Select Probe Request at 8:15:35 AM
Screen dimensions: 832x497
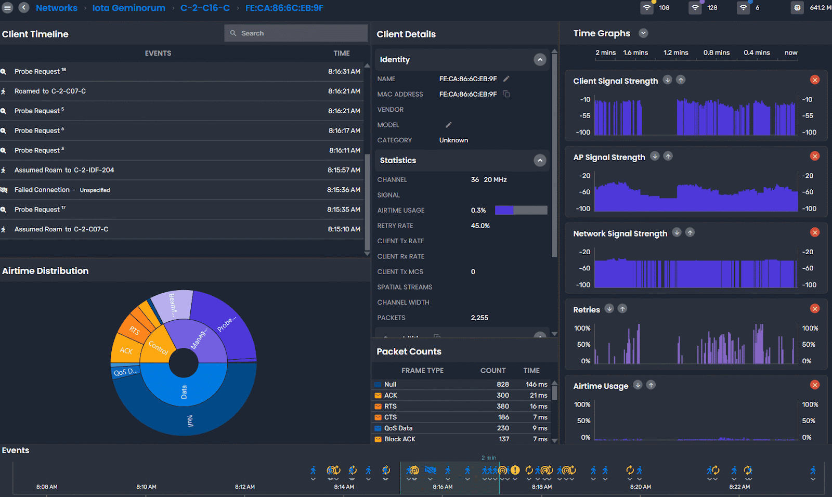pyautogui.click(x=181, y=210)
